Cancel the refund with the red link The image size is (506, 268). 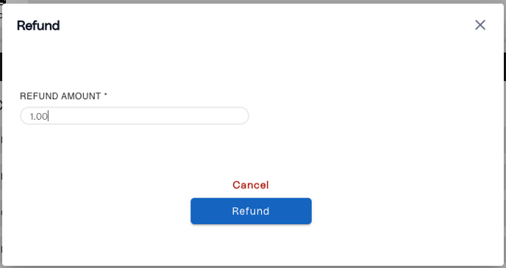pyautogui.click(x=251, y=185)
